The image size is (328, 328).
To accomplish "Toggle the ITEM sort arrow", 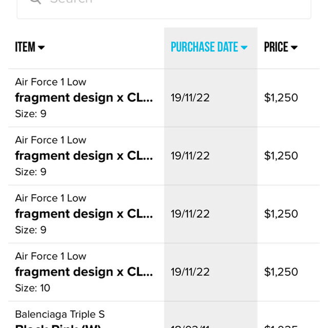I will (x=42, y=48).
